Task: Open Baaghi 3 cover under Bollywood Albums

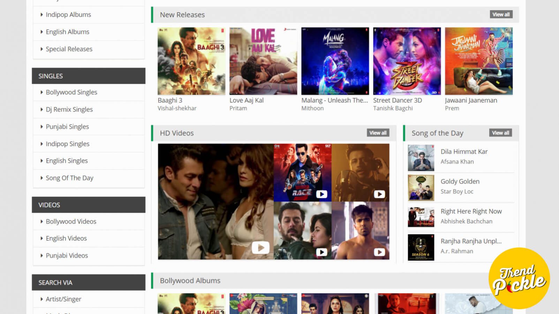Action: tap(191, 304)
